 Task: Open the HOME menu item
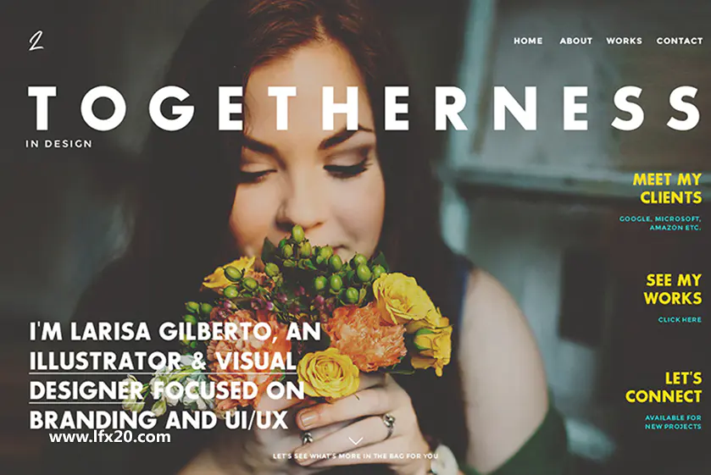528,41
